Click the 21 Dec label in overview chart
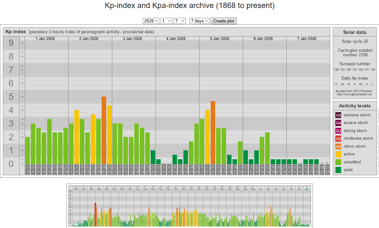The image size is (379, 228). click(176, 188)
